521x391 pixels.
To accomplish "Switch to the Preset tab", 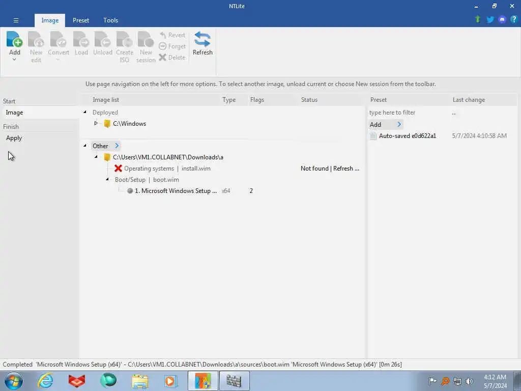I will pos(81,20).
